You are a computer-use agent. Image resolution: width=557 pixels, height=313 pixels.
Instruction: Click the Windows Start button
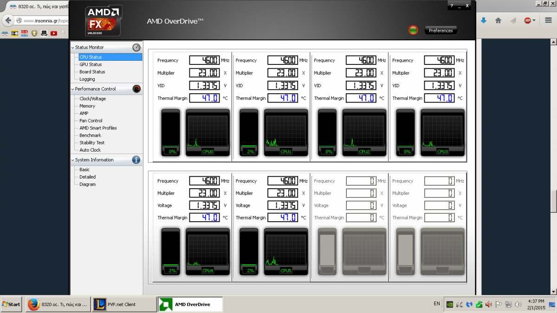click(x=12, y=305)
